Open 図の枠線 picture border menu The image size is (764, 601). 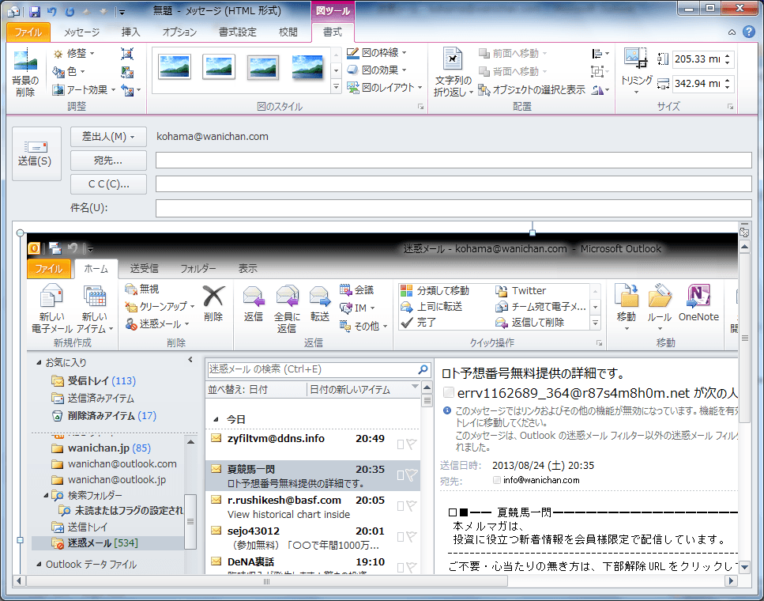click(x=377, y=53)
